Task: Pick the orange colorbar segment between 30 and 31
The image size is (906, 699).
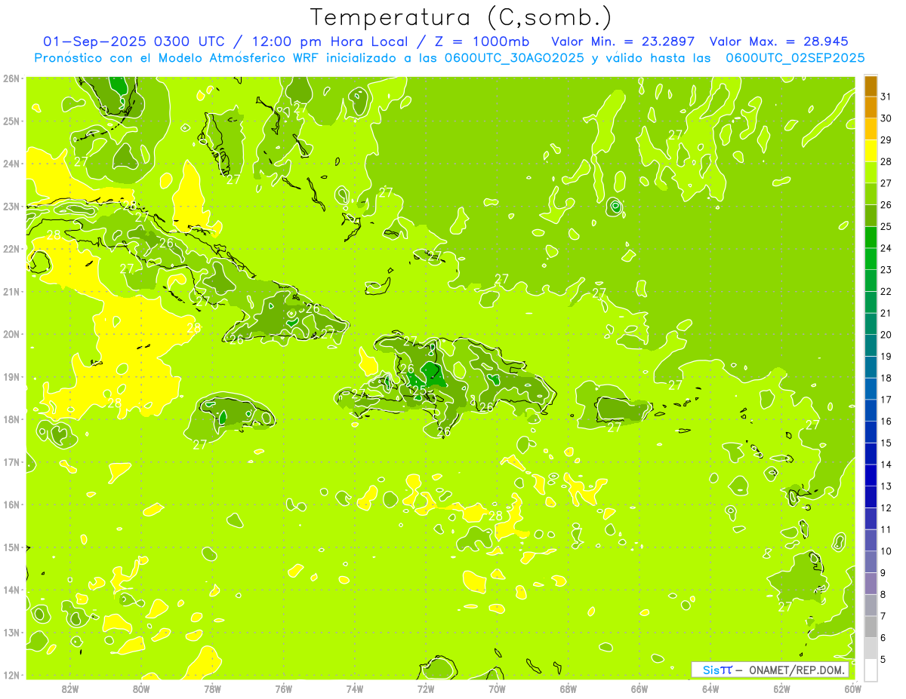Action: tap(871, 107)
